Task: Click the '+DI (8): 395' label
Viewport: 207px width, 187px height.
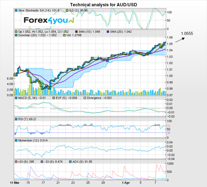Action: click(x=26, y=162)
